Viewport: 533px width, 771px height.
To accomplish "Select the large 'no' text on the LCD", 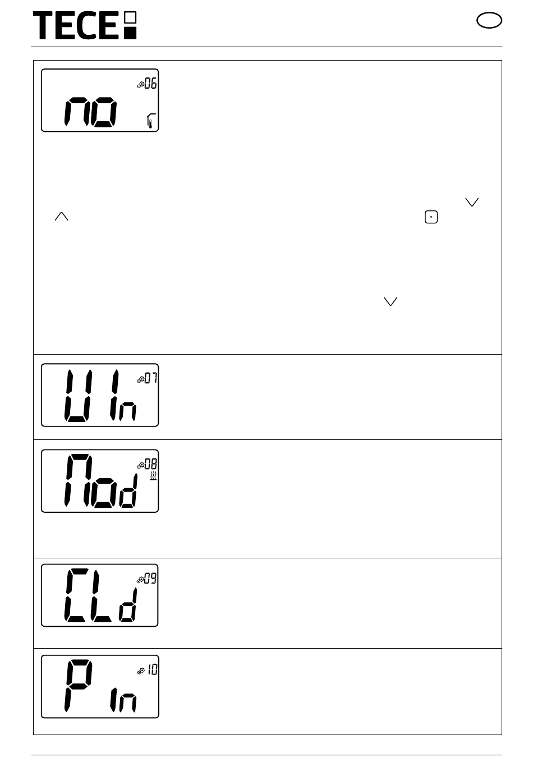I will tap(91, 112).
